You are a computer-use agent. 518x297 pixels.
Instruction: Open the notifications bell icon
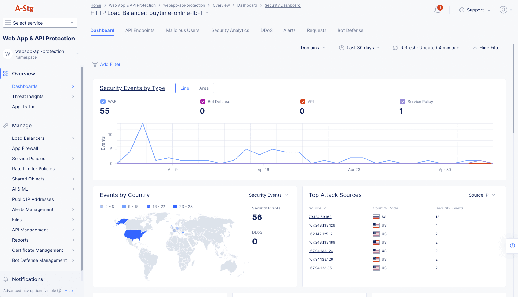click(438, 10)
